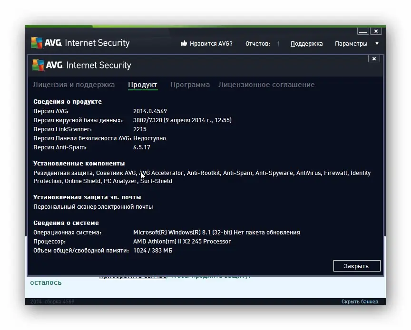Click the Anti-Spam version 6.5.17
This screenshot has height=330, width=411.
pos(142,147)
